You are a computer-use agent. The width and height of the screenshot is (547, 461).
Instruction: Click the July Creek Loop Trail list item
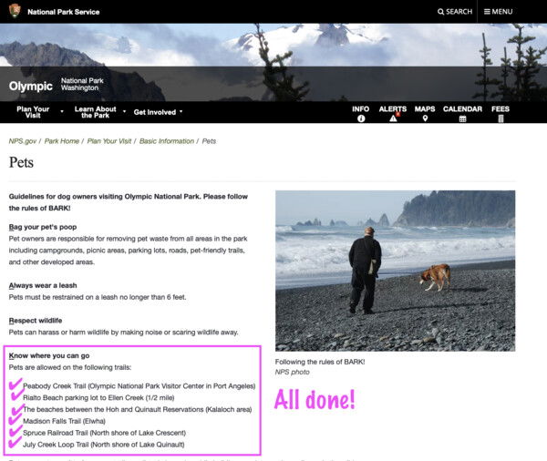(104, 445)
